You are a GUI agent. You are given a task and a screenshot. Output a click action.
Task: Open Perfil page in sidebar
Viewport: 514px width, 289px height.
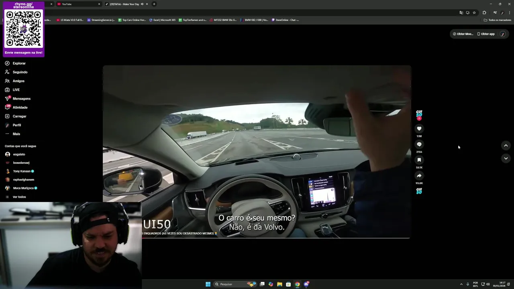click(x=13, y=125)
